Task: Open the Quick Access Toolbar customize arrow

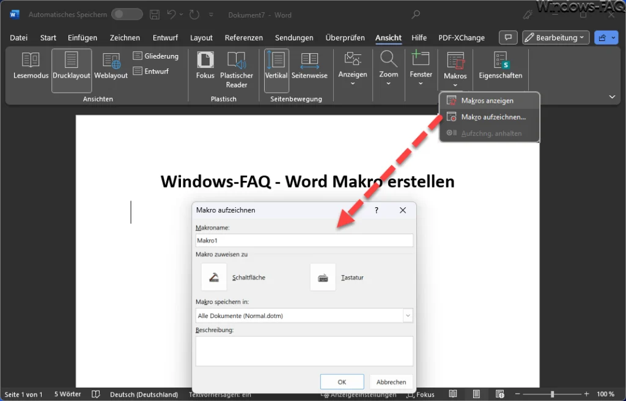Action: [211, 15]
